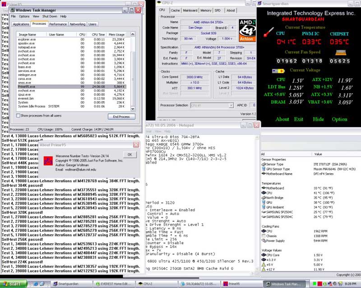Click the Internet Explorer quick launch icon

pos(37,284)
